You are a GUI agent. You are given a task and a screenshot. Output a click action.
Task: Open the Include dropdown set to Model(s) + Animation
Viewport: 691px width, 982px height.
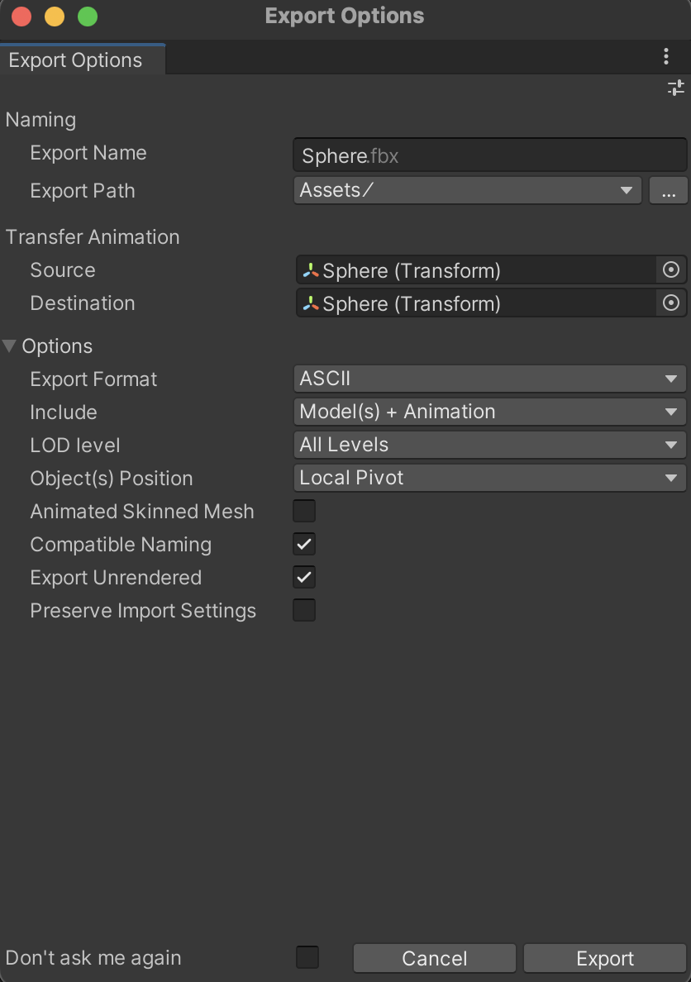click(x=489, y=412)
